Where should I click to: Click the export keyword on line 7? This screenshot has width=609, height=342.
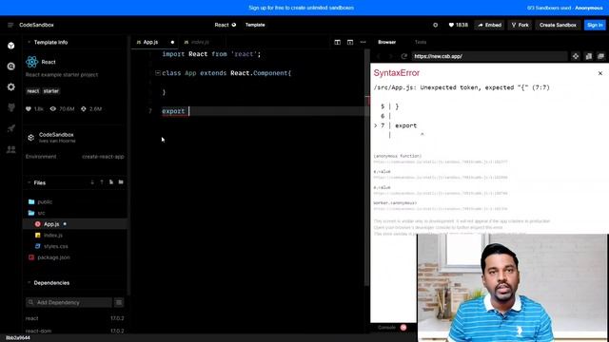173,111
